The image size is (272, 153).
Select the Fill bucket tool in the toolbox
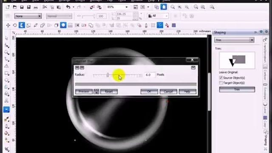[x=7, y=133]
